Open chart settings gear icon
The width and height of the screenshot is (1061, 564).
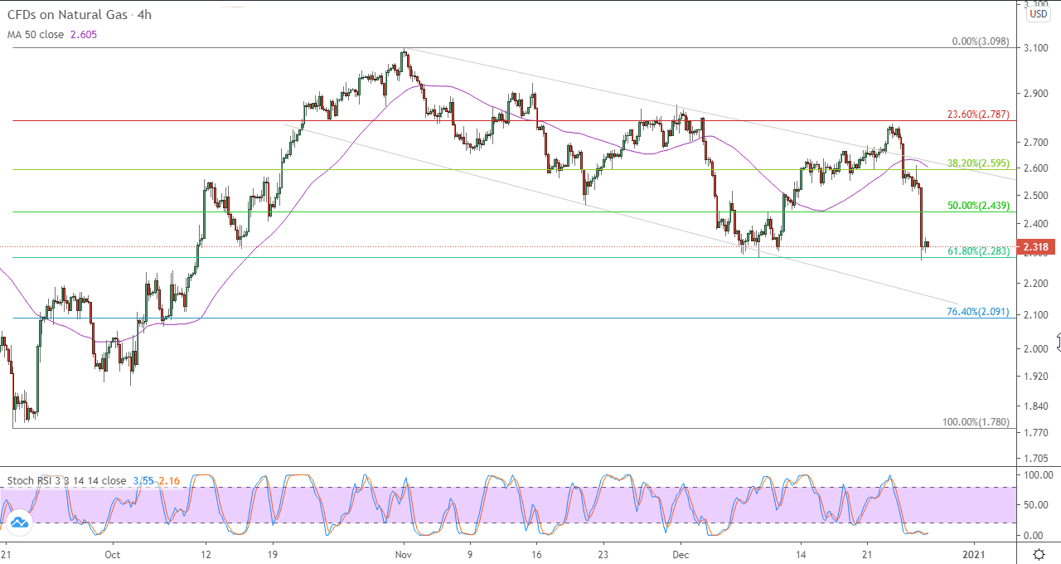click(1039, 553)
